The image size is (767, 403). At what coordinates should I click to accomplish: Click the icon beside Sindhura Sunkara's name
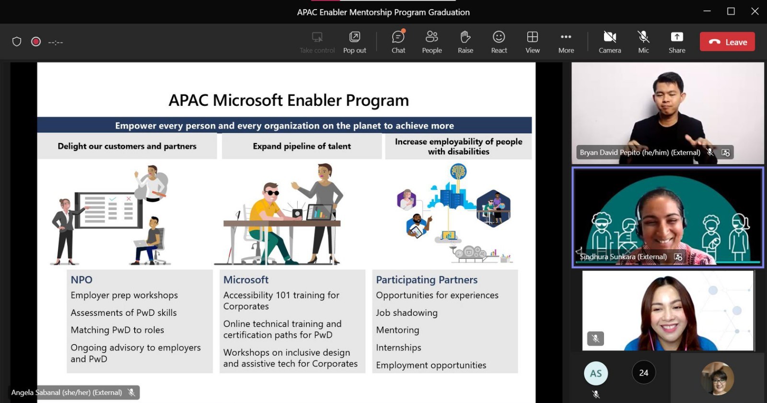click(678, 257)
